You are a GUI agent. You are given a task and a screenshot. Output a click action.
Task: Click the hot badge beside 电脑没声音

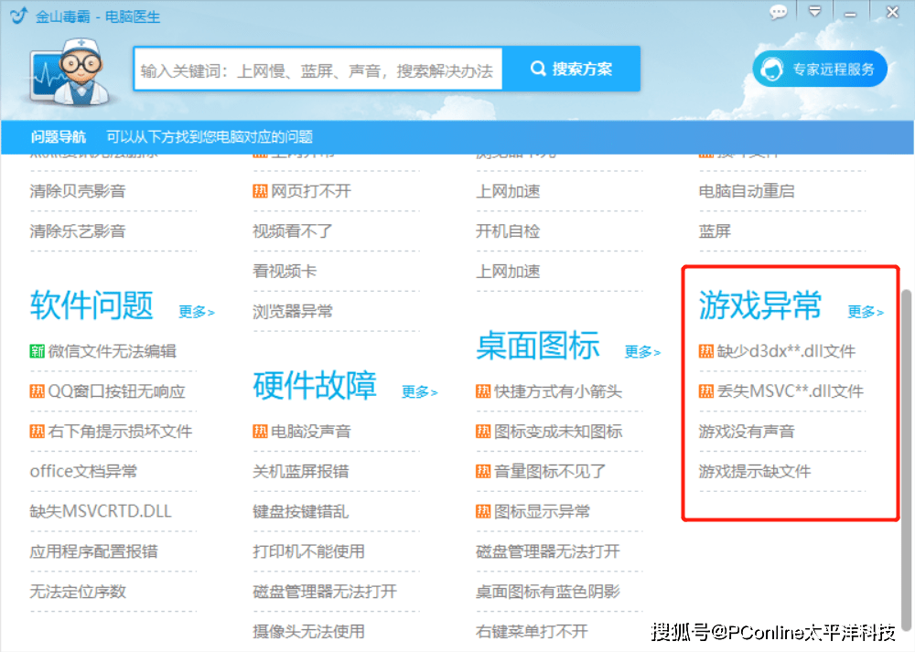260,432
